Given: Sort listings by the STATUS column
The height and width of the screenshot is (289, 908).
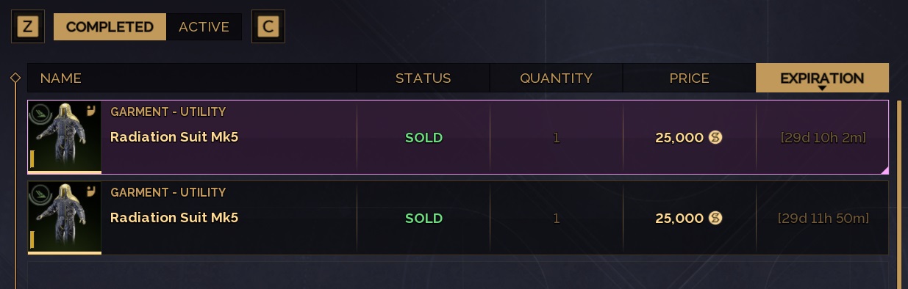Looking at the screenshot, I should pyautogui.click(x=423, y=78).
